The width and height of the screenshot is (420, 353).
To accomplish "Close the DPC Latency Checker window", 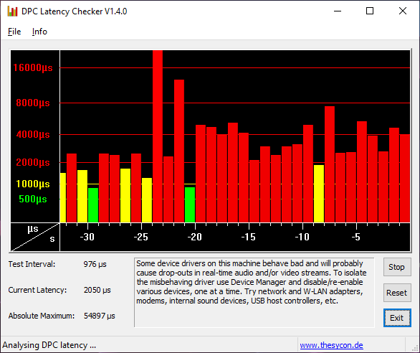I will pos(403,11).
